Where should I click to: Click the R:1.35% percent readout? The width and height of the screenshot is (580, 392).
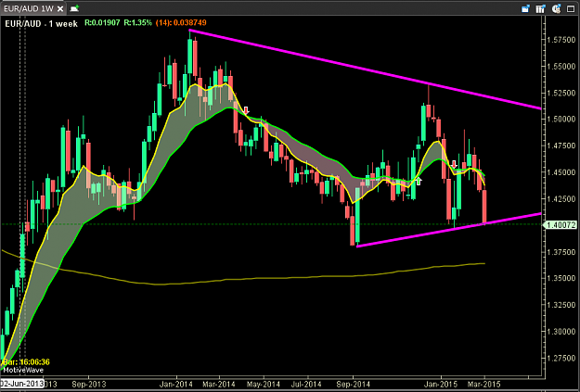[137, 23]
